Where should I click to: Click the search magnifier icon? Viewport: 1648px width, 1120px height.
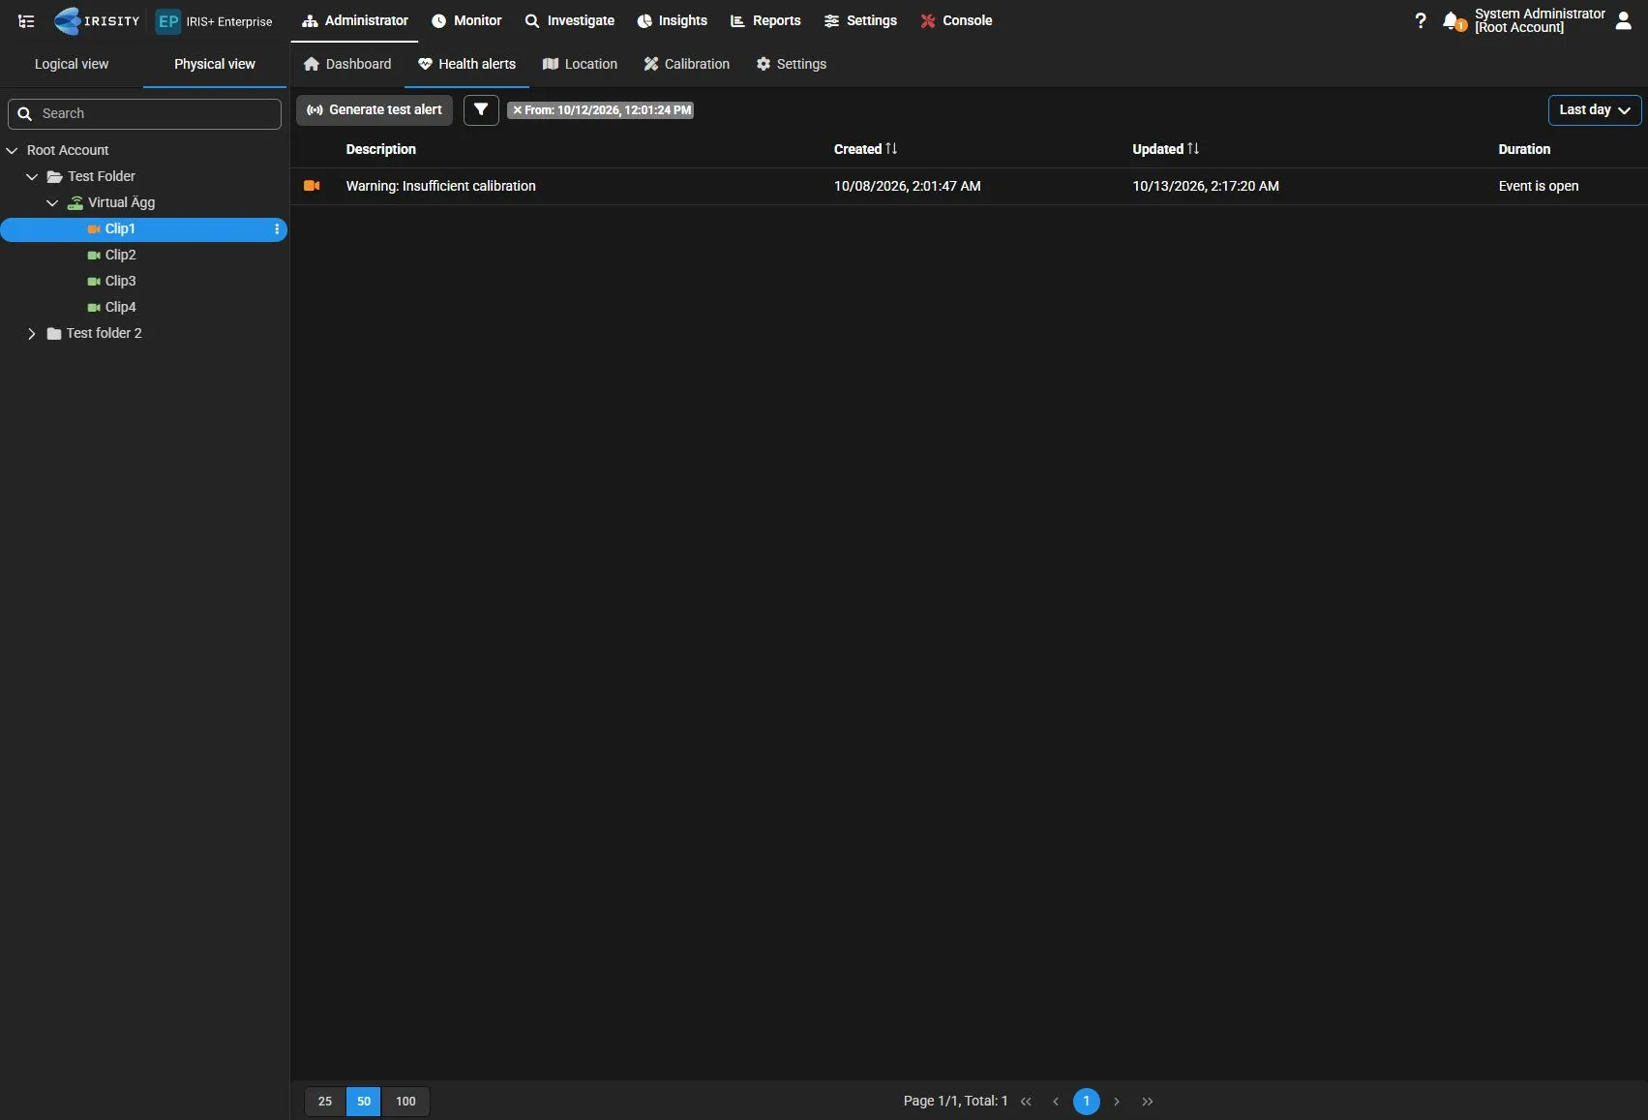tap(25, 114)
